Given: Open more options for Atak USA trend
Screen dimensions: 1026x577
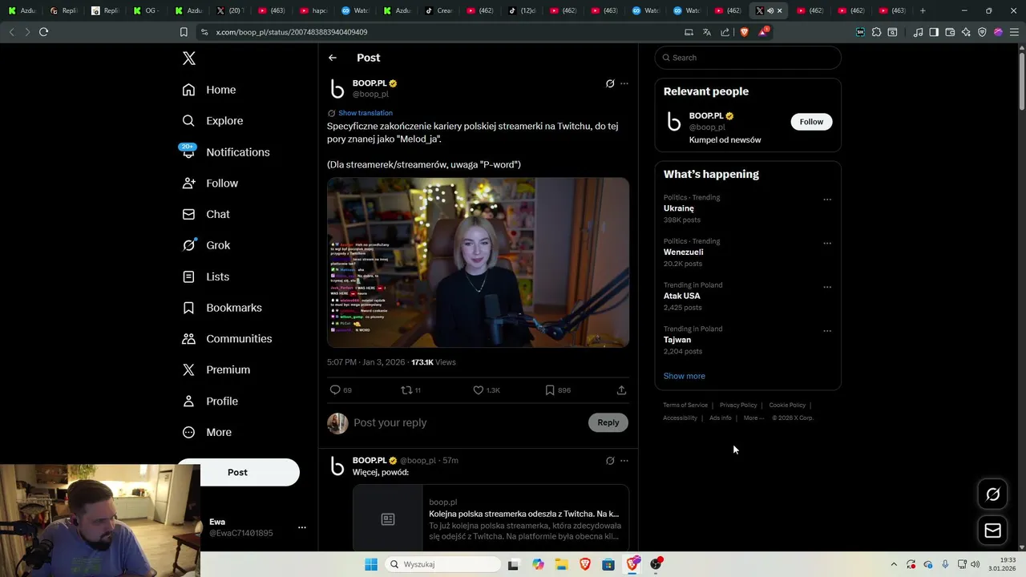Looking at the screenshot, I should 827,287.
